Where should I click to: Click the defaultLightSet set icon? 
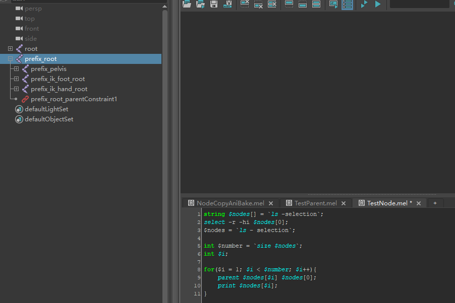[x=19, y=109]
